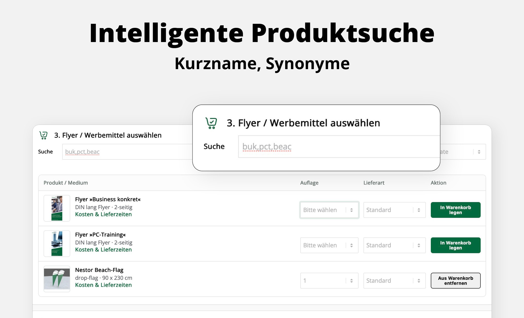524x318 pixels.
Task: Click the cart icon in the enlarged callout
Action: tap(211, 123)
